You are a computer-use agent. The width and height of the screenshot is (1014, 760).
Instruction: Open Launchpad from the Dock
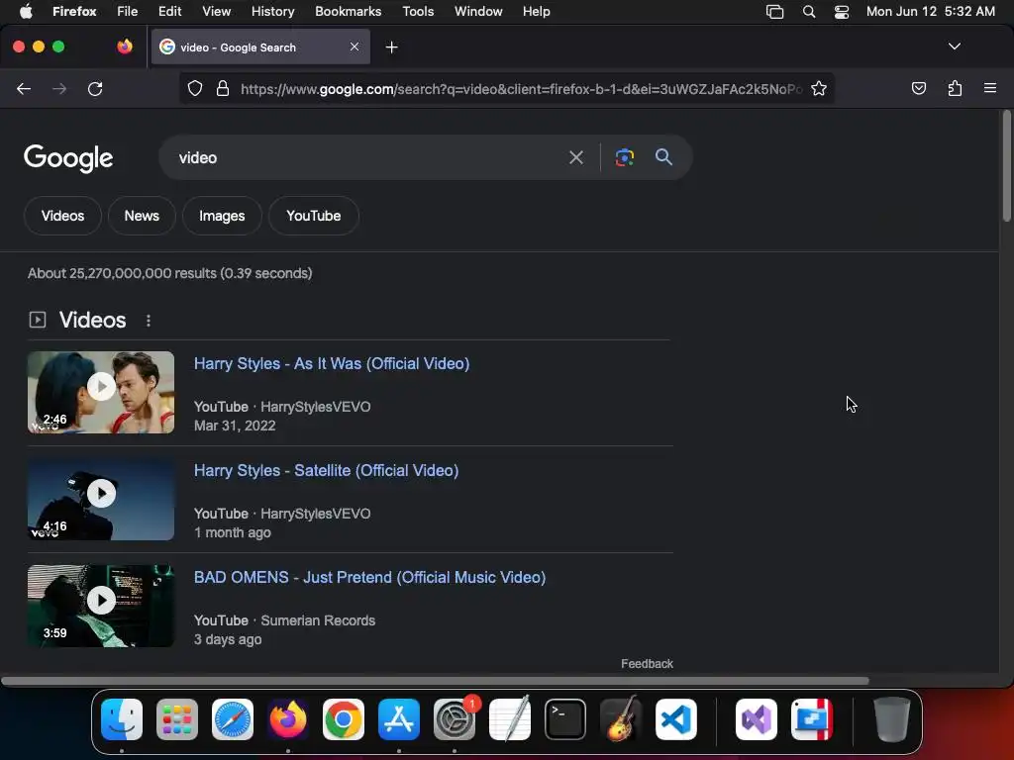(x=177, y=719)
